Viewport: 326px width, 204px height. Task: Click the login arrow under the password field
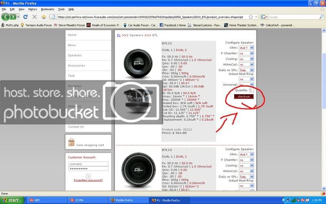click(x=88, y=176)
